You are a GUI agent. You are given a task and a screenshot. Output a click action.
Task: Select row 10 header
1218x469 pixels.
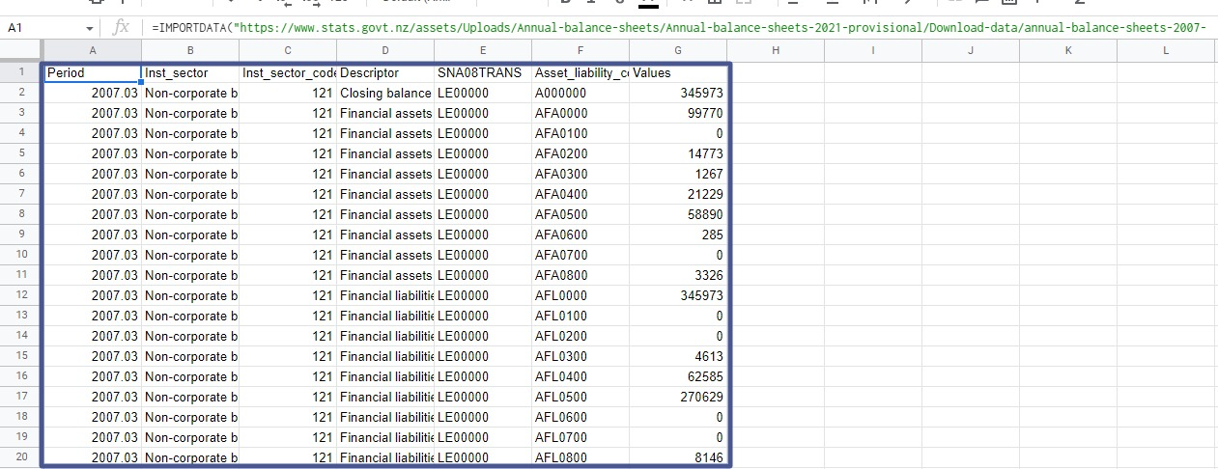[x=20, y=255]
